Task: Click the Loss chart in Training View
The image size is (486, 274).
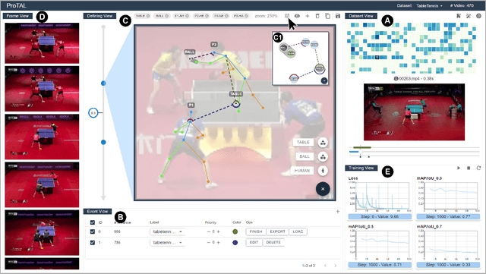Action: coord(380,195)
